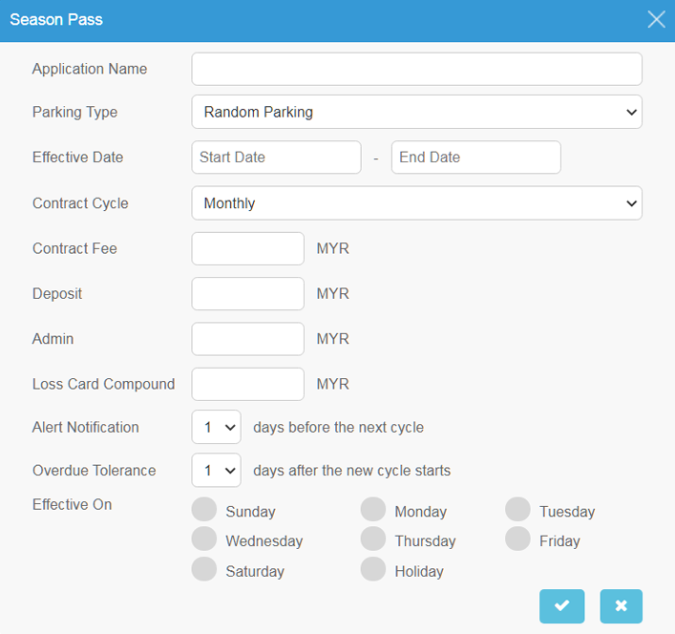Toggle the Holiday option
The image size is (675, 634).
[x=373, y=569]
